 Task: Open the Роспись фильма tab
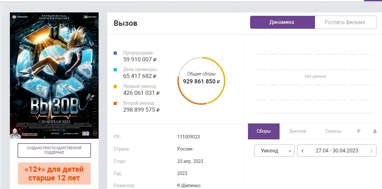(345, 22)
